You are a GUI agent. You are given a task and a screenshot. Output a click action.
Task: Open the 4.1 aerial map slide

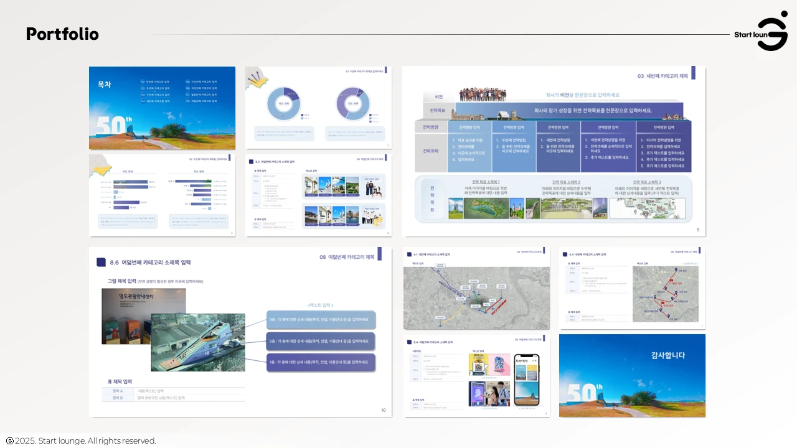476,288
